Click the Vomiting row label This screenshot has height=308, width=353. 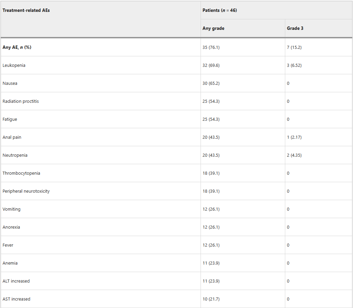tap(12, 209)
